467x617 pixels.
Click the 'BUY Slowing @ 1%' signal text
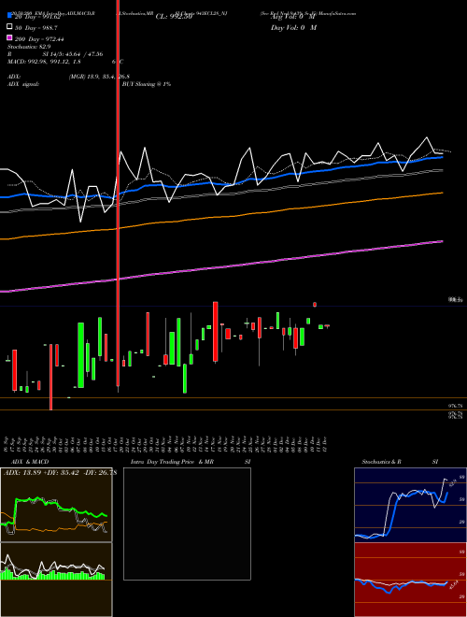[x=147, y=84]
